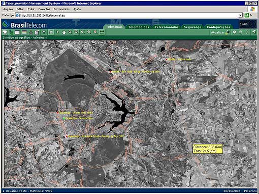
Task: Open the Ferramentas menu
Action: pos(61,9)
